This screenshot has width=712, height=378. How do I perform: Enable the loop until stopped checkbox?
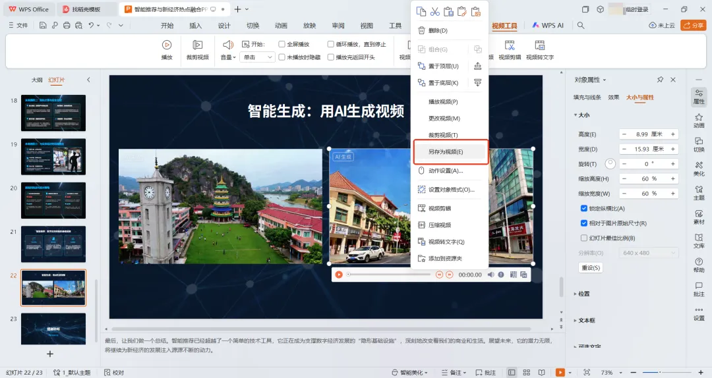(330, 44)
